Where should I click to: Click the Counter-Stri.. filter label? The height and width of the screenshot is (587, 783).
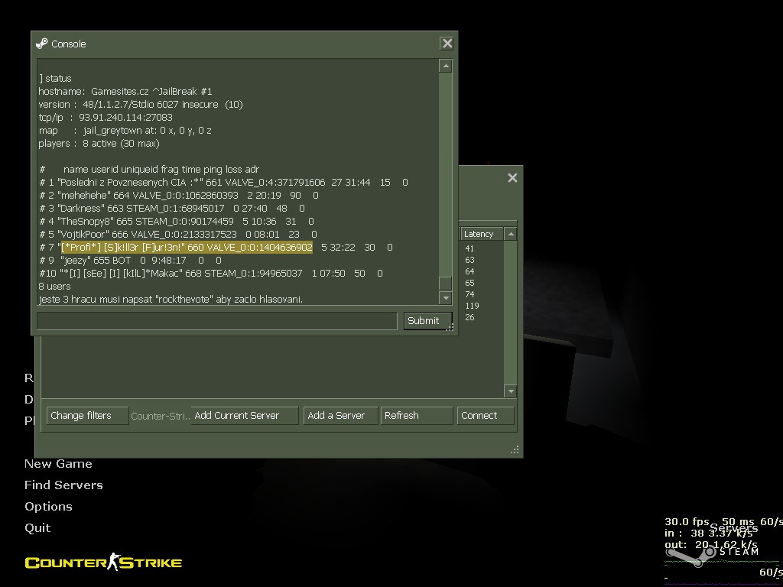(x=161, y=417)
